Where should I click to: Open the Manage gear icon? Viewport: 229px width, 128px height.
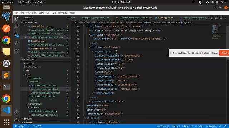click(16, 120)
